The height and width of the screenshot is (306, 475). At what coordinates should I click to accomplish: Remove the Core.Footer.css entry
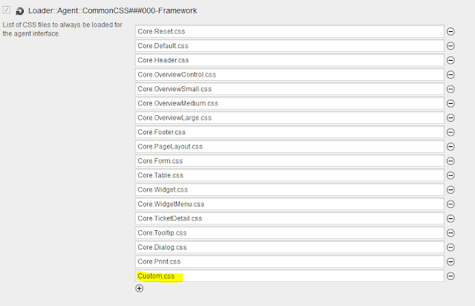tap(451, 132)
